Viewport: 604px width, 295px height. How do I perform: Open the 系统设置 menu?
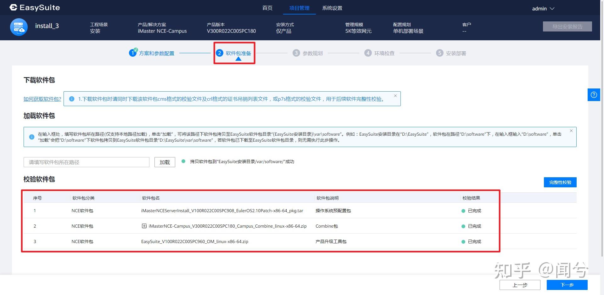point(332,8)
